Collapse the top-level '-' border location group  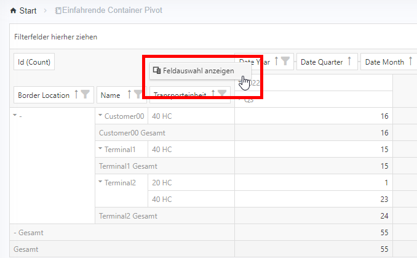(x=15, y=116)
